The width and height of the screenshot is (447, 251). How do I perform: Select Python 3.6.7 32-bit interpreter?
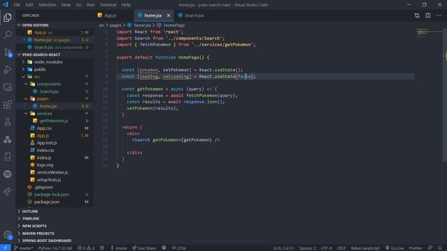point(55,248)
